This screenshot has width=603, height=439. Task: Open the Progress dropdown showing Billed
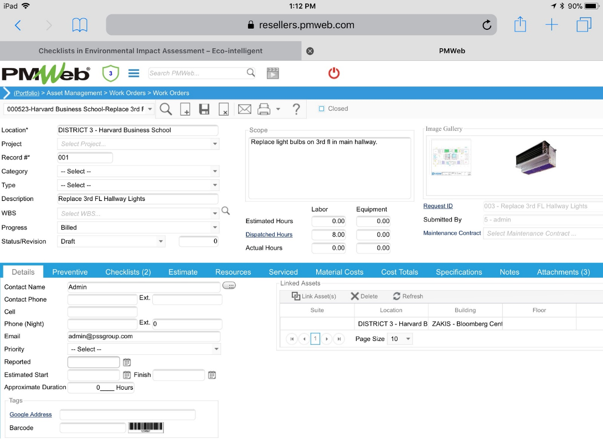[x=215, y=228]
